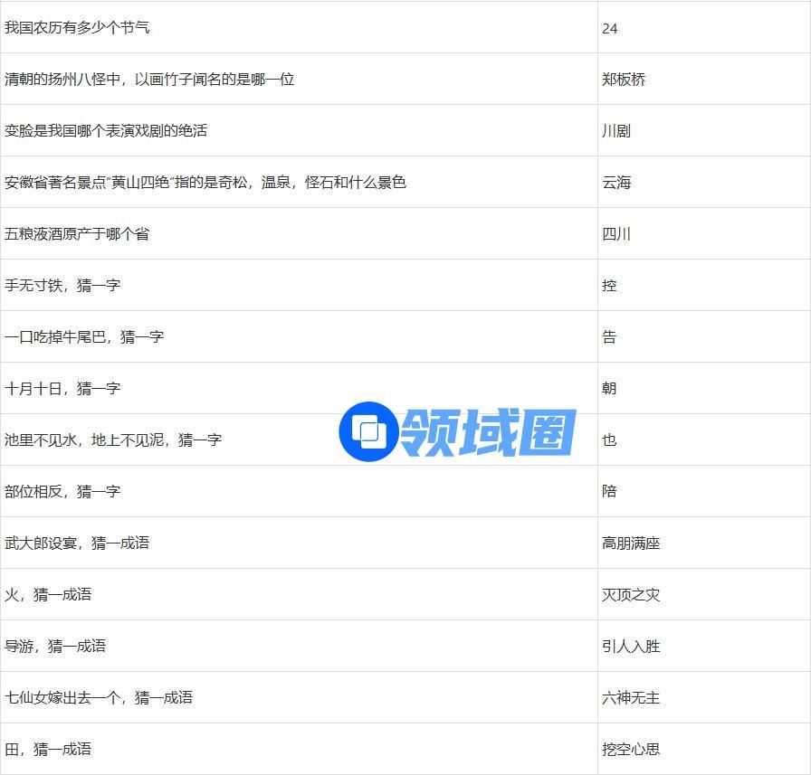Click the answer 灭顶之灾

point(631,595)
